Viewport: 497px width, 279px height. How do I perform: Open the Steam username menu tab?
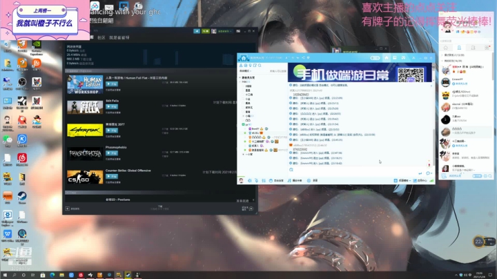coord(119,37)
